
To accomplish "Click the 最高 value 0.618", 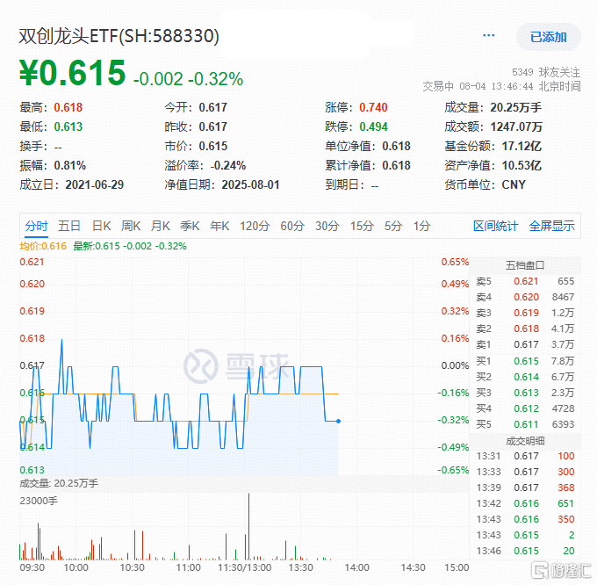I will coord(68,107).
